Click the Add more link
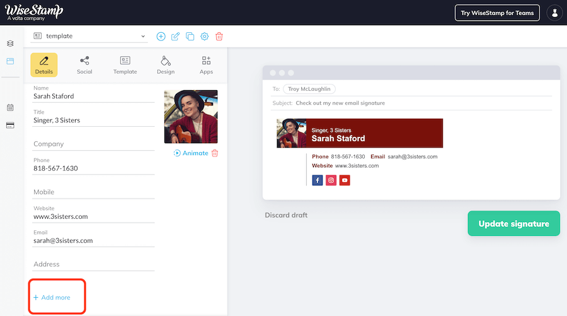This screenshot has width=567, height=316. pos(52,297)
